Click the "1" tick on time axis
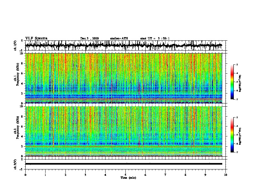Image resolution: width=254 pixels, height=196 pixels. 45,175
